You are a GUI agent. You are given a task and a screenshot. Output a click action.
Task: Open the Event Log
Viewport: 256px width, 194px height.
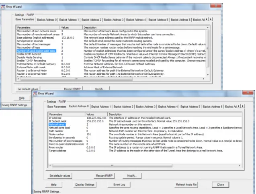pos(119,185)
